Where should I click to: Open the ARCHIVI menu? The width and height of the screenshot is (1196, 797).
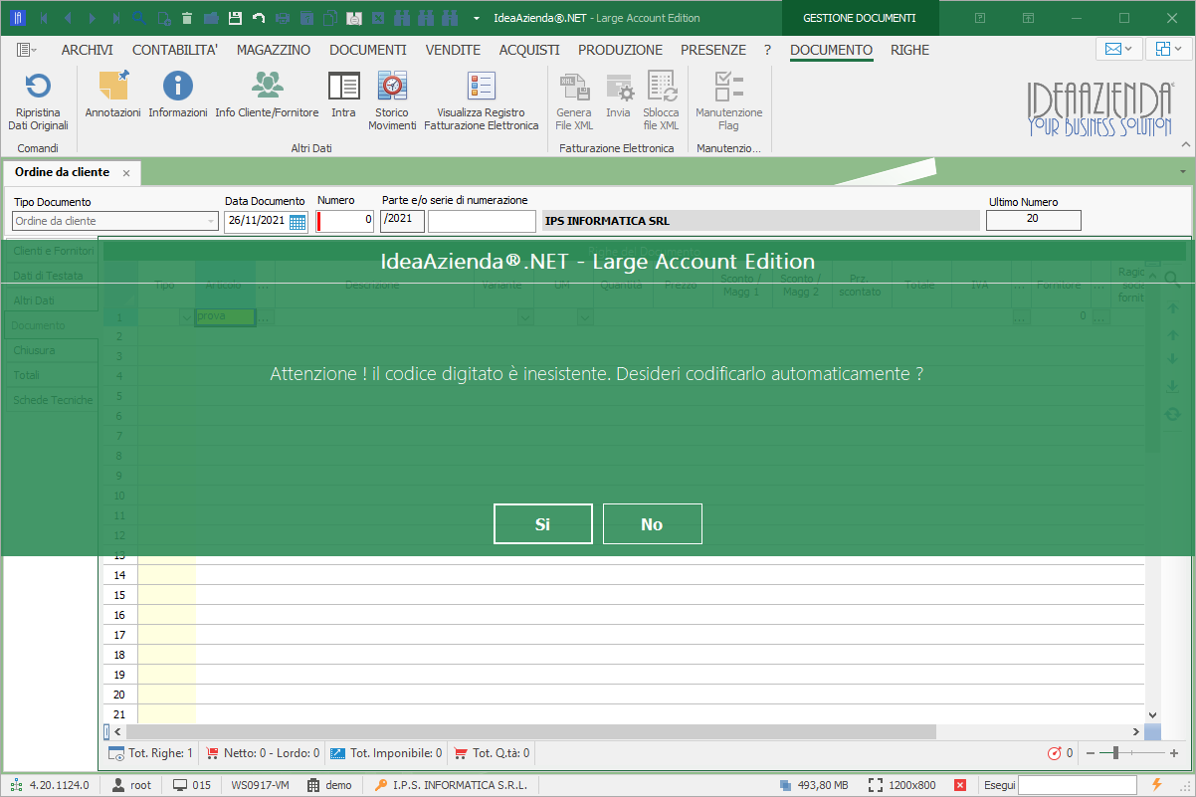88,50
